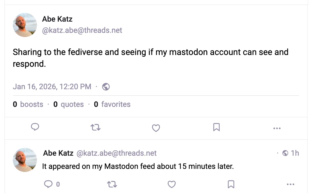Open more options menu on reply
312x193 pixels.
tap(291, 184)
